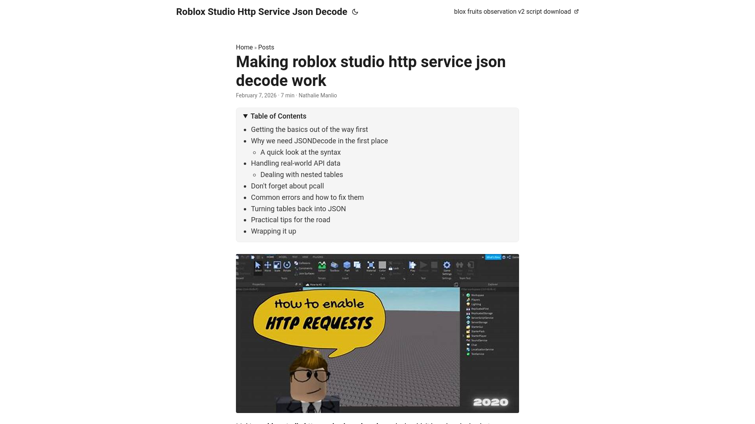Screen dimensions: 755x424
Task: Go to Posts breadcrumb
Action: click(266, 47)
